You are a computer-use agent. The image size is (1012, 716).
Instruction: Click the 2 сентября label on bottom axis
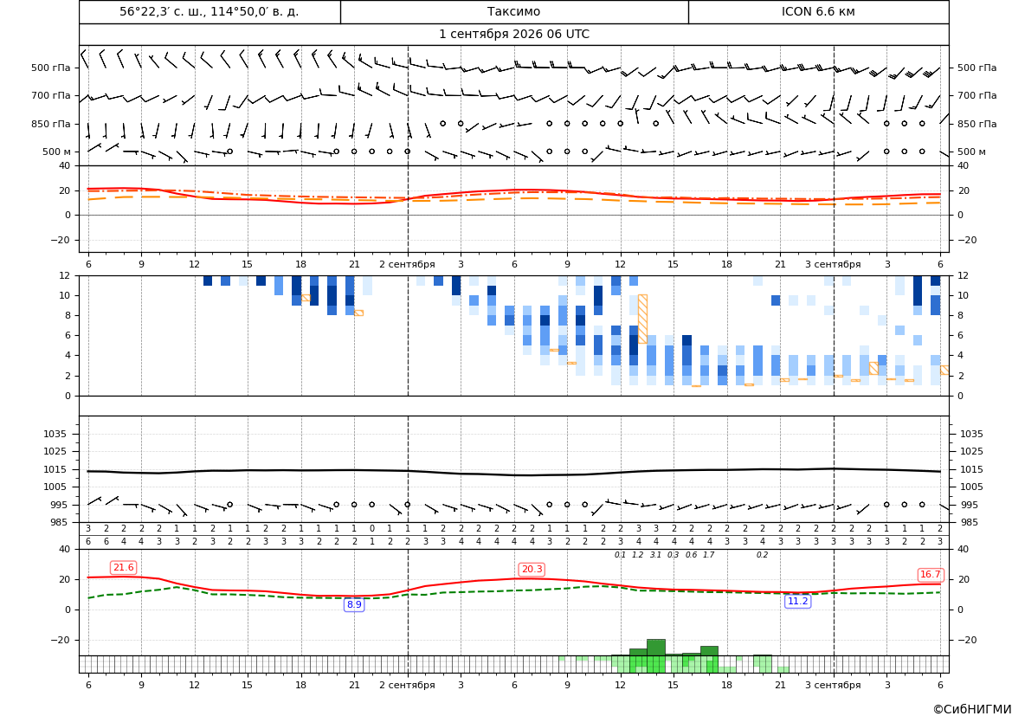tap(407, 685)
